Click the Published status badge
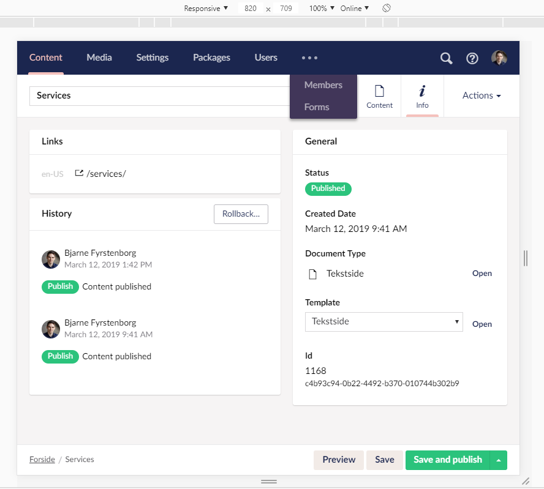Viewport: 544px width, 489px height. pyautogui.click(x=328, y=189)
